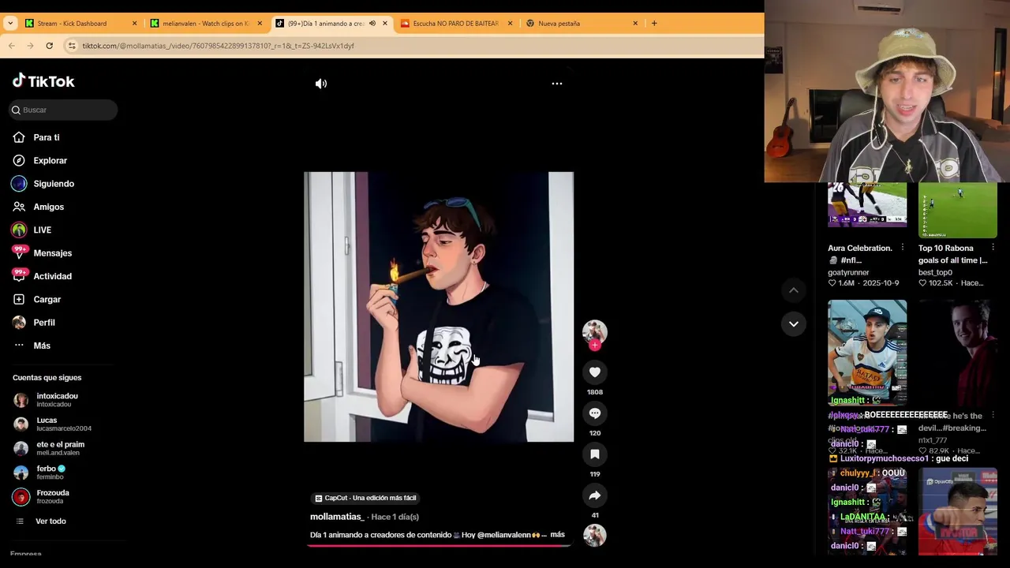Follow creator via plus avatar badge
The width and height of the screenshot is (1010, 568).
click(x=595, y=345)
